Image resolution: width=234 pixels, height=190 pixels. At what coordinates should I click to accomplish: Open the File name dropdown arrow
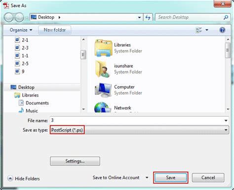pyautogui.click(x=226, y=121)
